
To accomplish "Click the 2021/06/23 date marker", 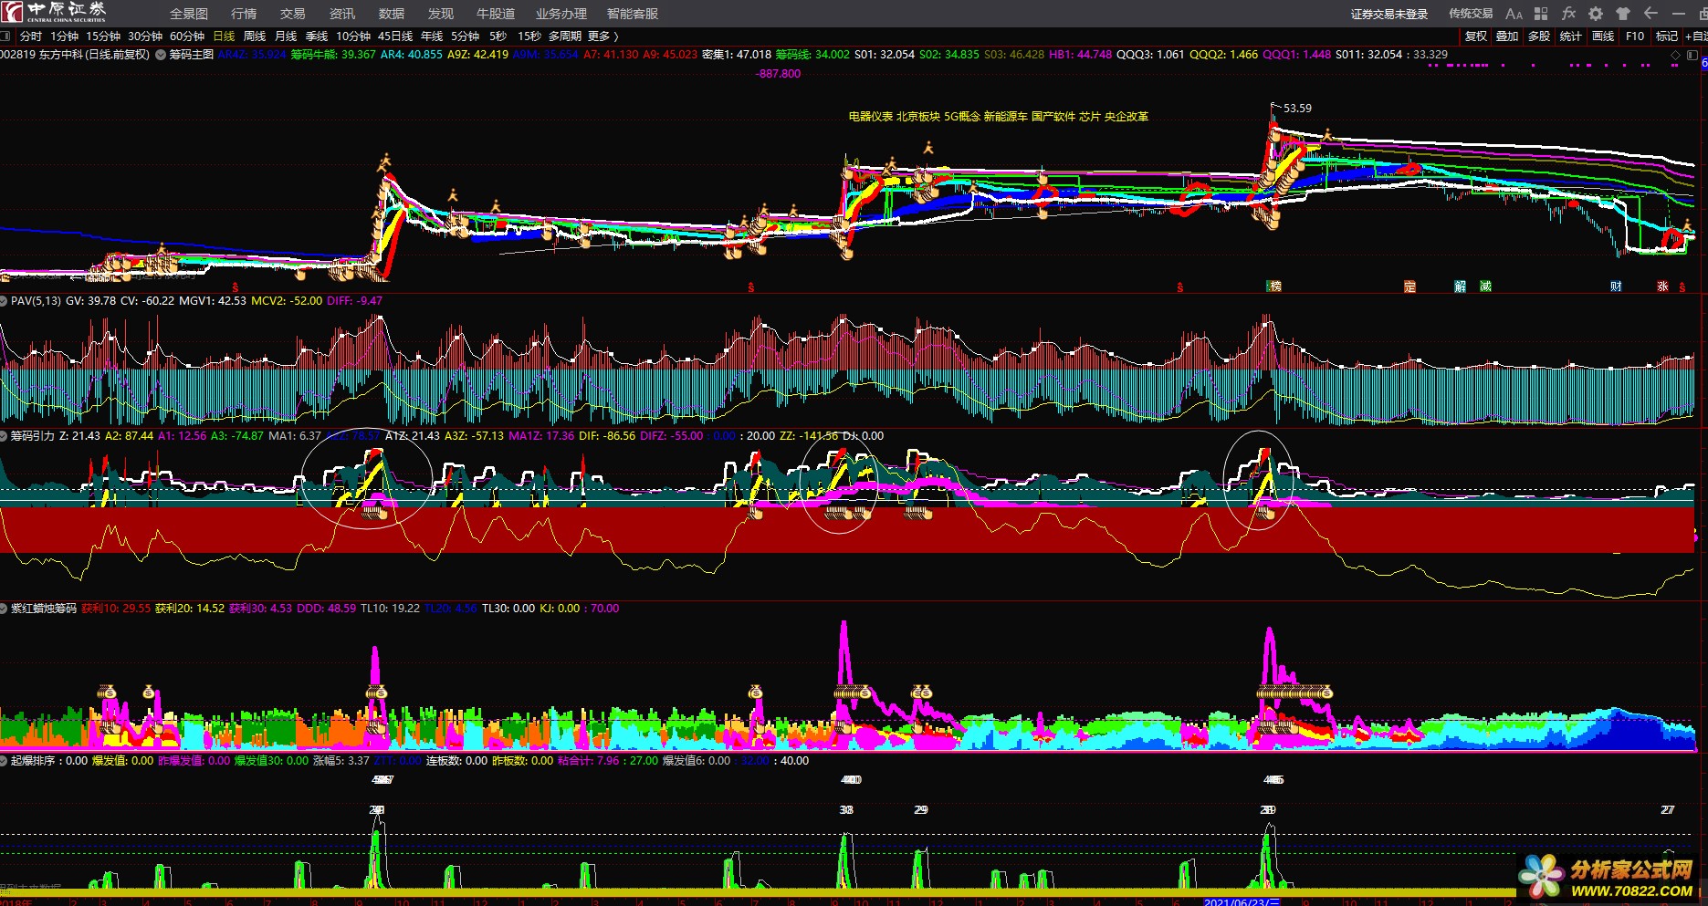I will pyautogui.click(x=1242, y=901).
